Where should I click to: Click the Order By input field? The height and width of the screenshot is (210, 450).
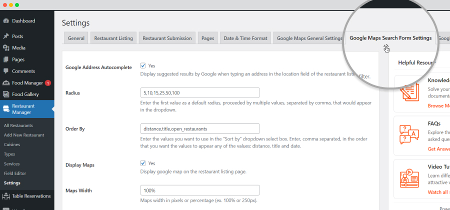pos(200,129)
